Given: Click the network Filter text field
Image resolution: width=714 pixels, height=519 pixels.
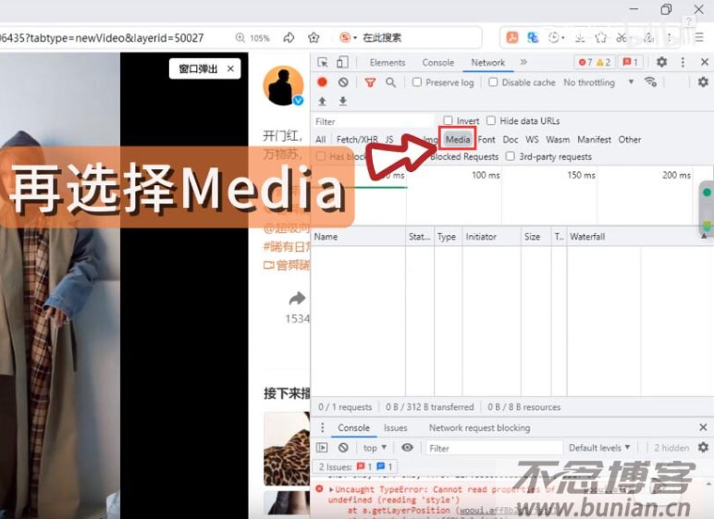Looking at the screenshot, I should (374, 122).
